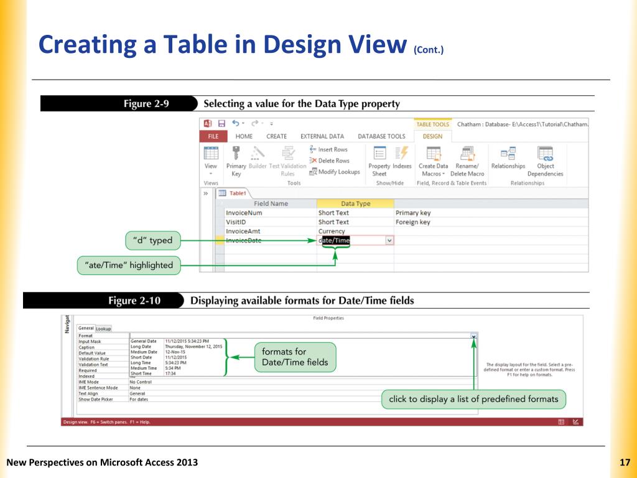637x478 pixels.
Task: Click the Field Name column header
Action: coord(271,204)
